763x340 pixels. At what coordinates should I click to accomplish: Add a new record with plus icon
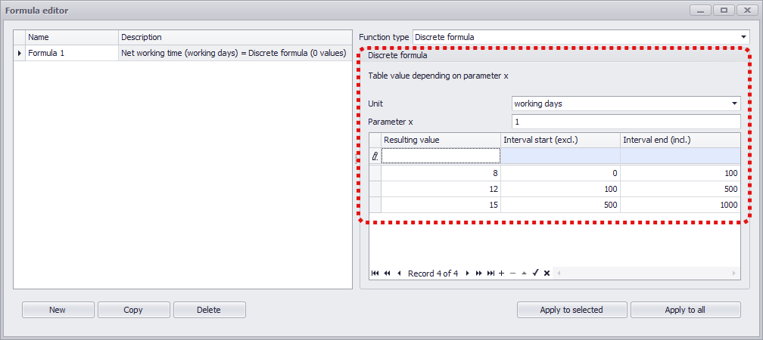click(502, 274)
